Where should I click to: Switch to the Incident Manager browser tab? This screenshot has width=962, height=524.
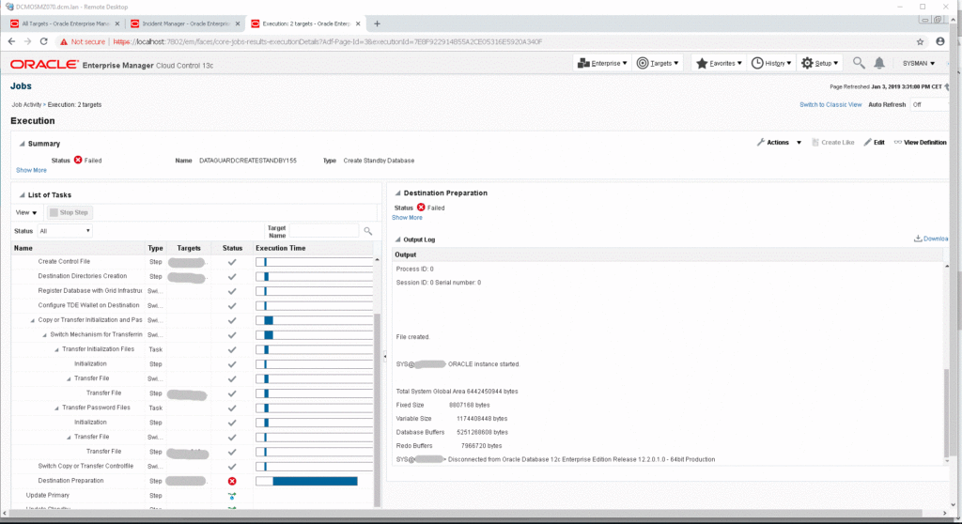[183, 23]
